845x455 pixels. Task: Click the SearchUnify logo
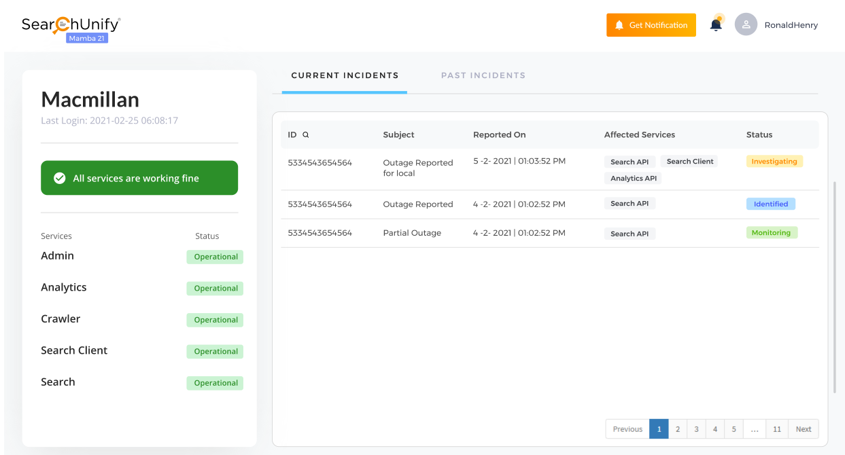[71, 25]
